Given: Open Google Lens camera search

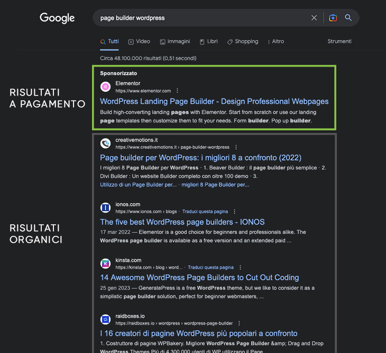Looking at the screenshot, I should tap(333, 18).
